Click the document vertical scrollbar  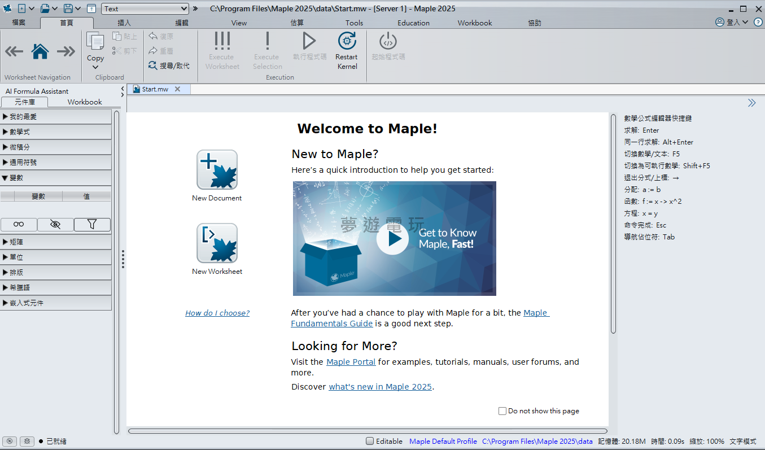[x=613, y=224]
